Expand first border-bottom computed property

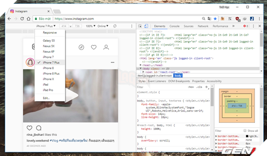click(216, 136)
